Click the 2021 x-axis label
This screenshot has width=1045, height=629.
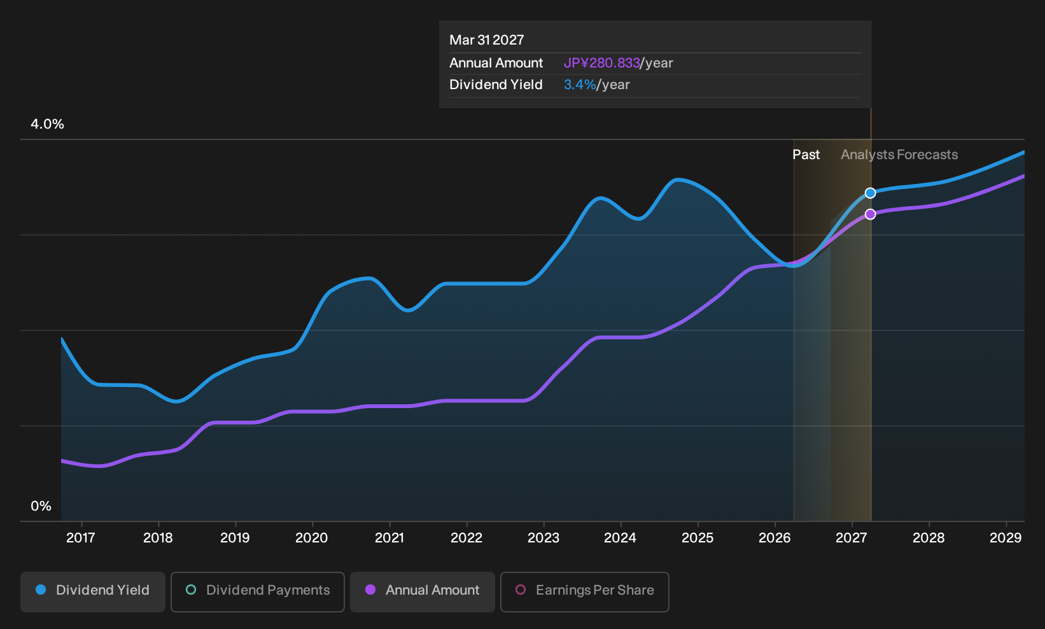[x=389, y=538]
